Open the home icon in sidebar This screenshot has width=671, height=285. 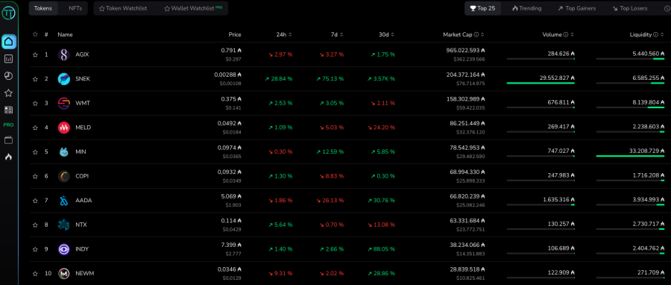click(9, 42)
